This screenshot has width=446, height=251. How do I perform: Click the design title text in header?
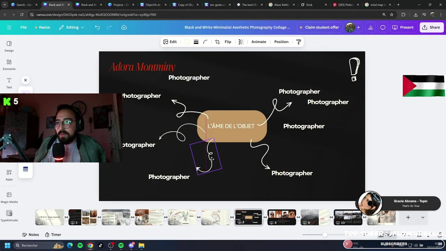pyautogui.click(x=237, y=27)
